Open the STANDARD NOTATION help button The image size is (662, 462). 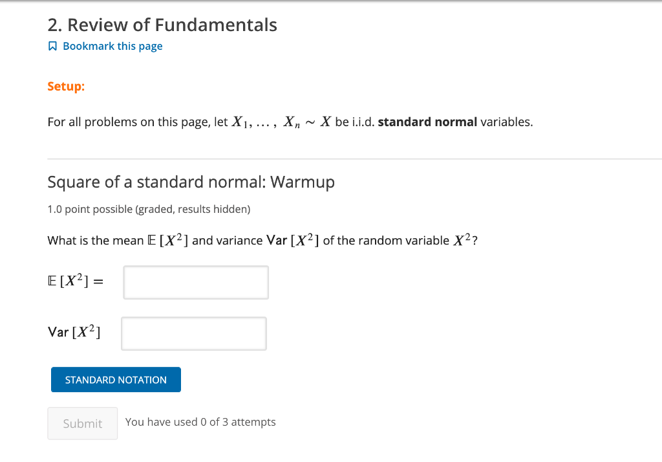[x=116, y=380]
